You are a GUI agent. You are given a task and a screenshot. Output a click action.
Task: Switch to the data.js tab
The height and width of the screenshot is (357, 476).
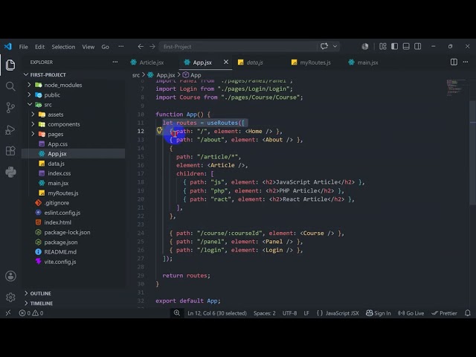254,62
